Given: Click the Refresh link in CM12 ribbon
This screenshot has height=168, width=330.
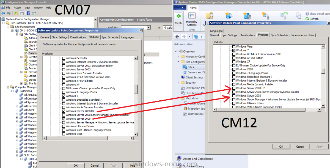Looking at the screenshot, I should click(x=314, y=19).
